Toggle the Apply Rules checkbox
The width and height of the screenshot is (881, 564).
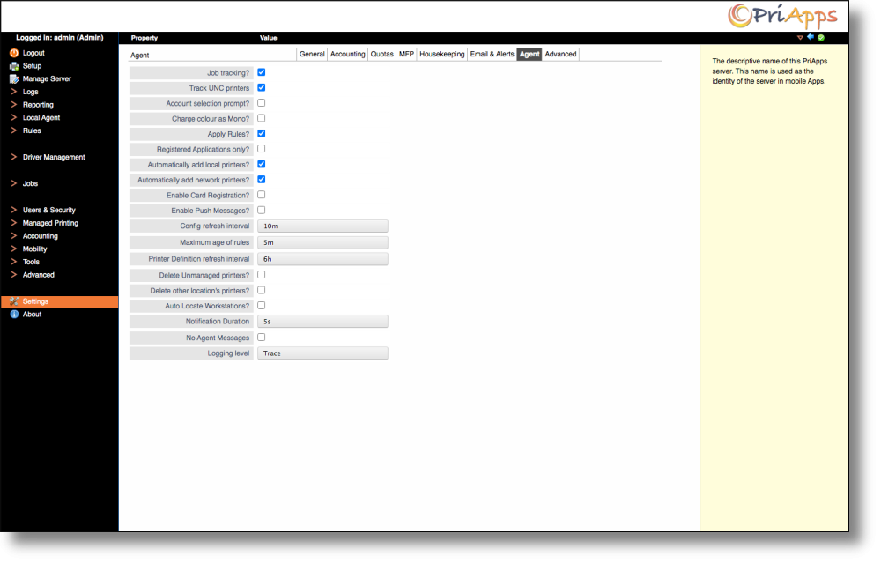click(x=262, y=134)
